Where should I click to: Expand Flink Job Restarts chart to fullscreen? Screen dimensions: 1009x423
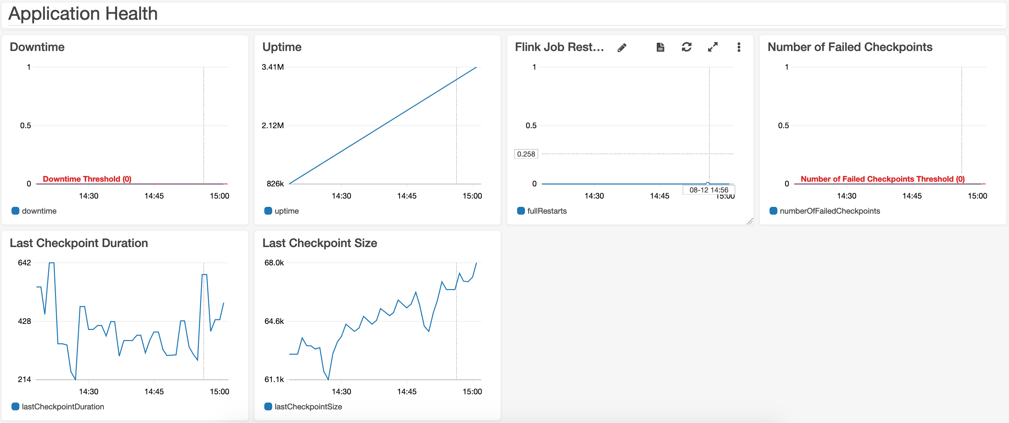pos(712,47)
